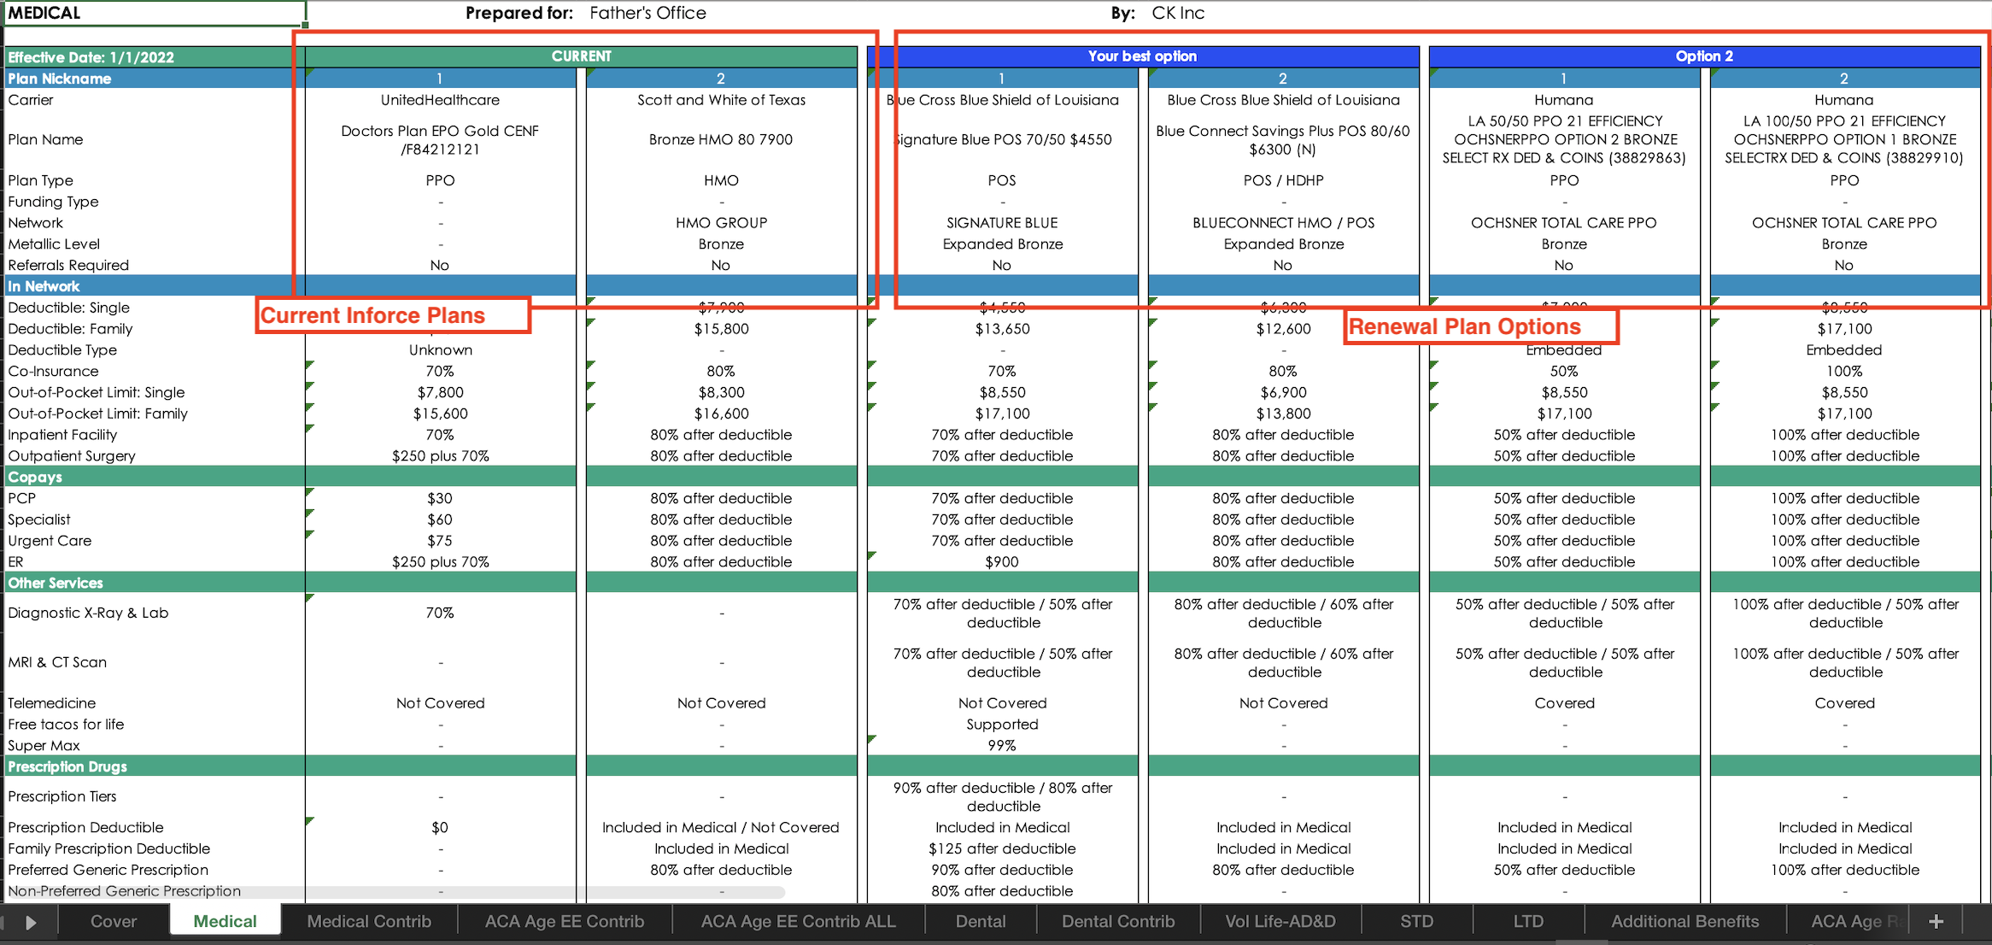Screen dimensions: 1992x945
Task: Select the $13,800 family limit cell
Action: click(x=1283, y=414)
